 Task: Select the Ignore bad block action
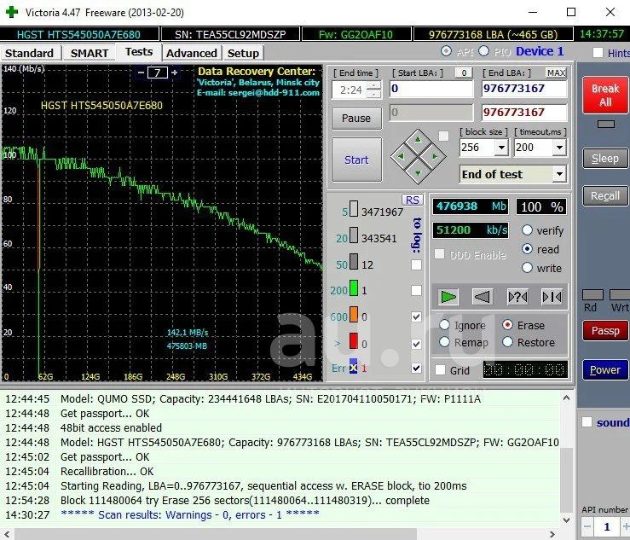tap(444, 325)
